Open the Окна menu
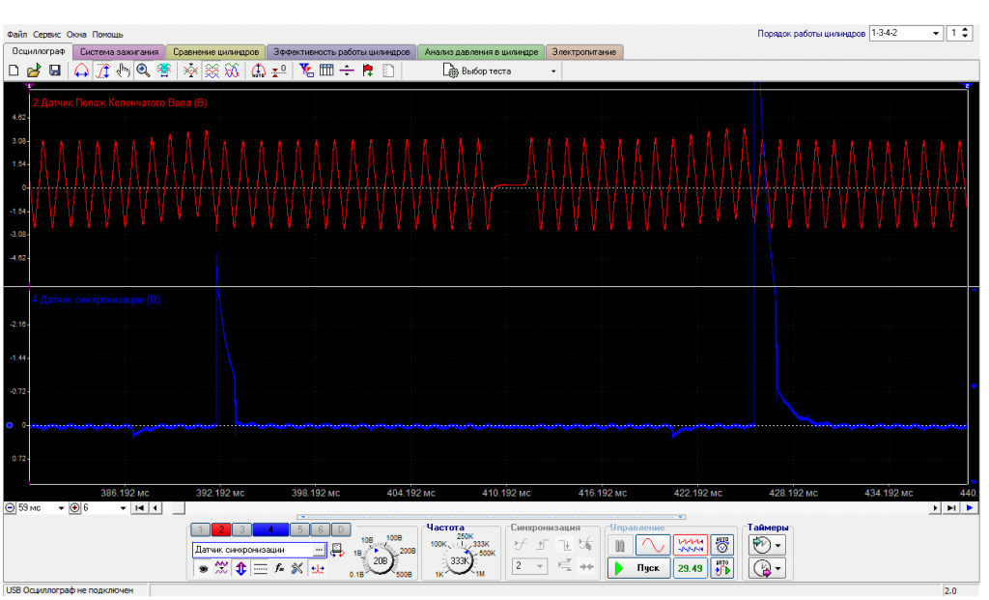This screenshot has width=989, height=600. tap(76, 34)
